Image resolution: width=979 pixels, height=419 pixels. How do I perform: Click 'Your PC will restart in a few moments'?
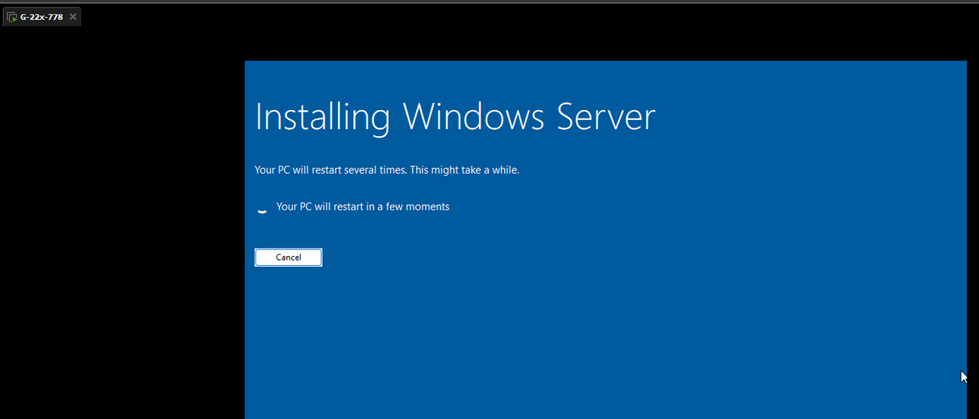pyautogui.click(x=363, y=206)
